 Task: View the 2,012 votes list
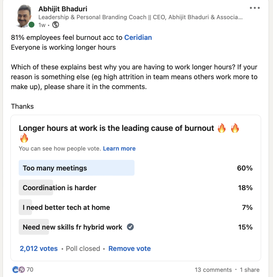pyautogui.click(x=39, y=248)
